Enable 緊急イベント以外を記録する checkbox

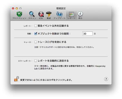tap(36, 26)
